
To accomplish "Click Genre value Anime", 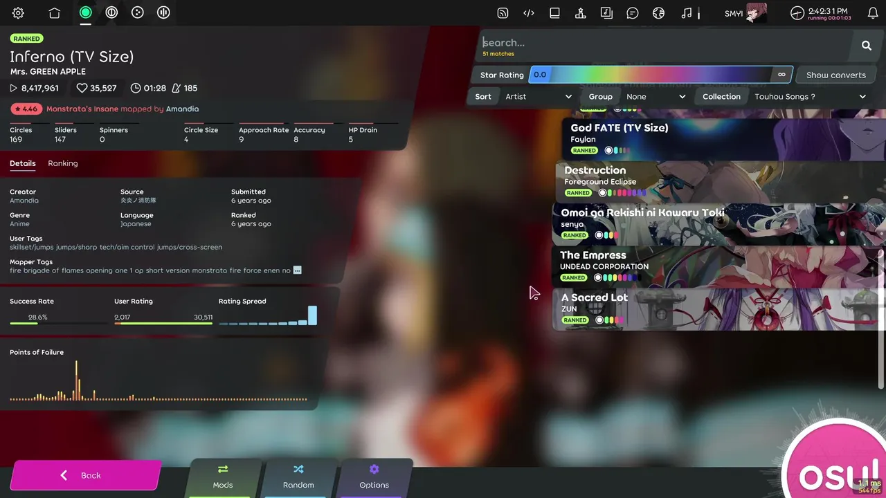I will click(x=19, y=224).
